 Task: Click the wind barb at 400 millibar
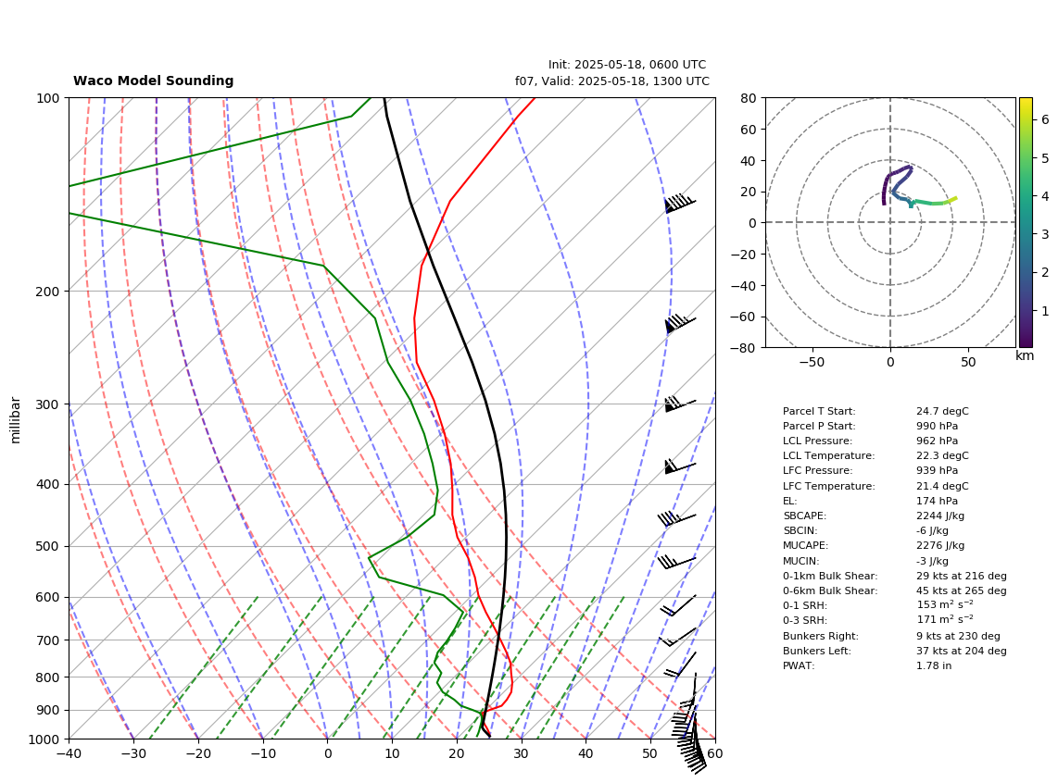680,466
